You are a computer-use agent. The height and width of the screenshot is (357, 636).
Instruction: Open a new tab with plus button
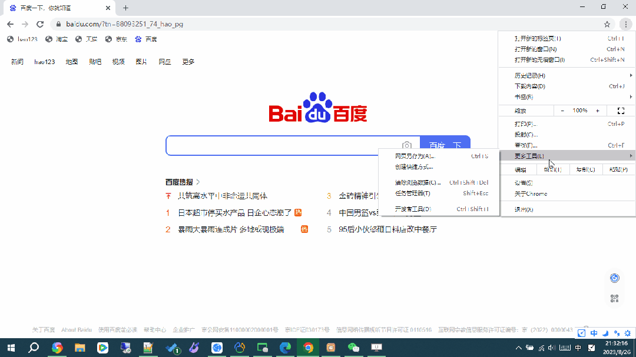126,8
